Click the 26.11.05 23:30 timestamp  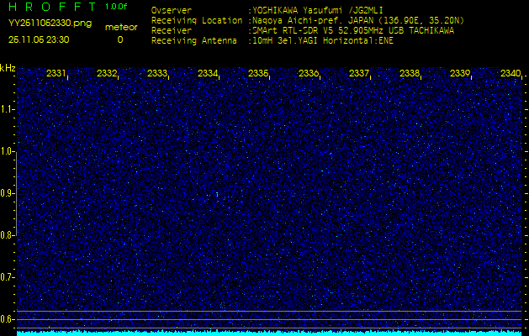pos(39,39)
